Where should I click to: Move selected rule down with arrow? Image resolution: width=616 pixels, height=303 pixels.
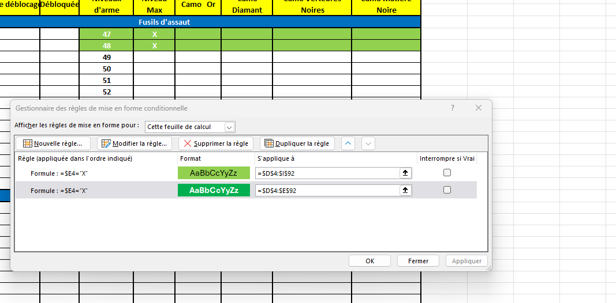(368, 143)
